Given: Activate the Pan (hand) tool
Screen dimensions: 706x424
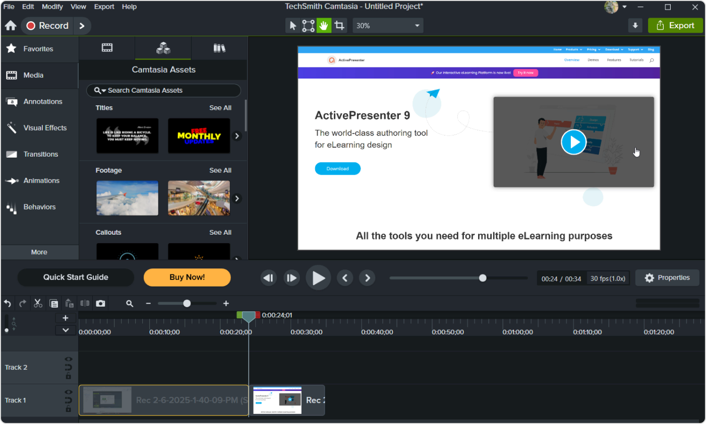Looking at the screenshot, I should tap(323, 25).
